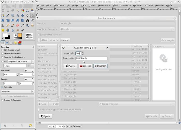Expand Seleccione el tipo de archivo
Viewport: 181px width, 130px height.
click(x=38, y=110)
